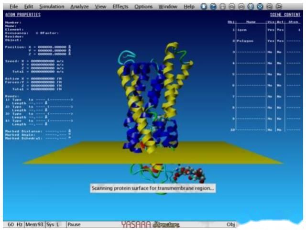Click the YASARA logo in status bar
Screen dimensions: 306x230
[x=150, y=225]
